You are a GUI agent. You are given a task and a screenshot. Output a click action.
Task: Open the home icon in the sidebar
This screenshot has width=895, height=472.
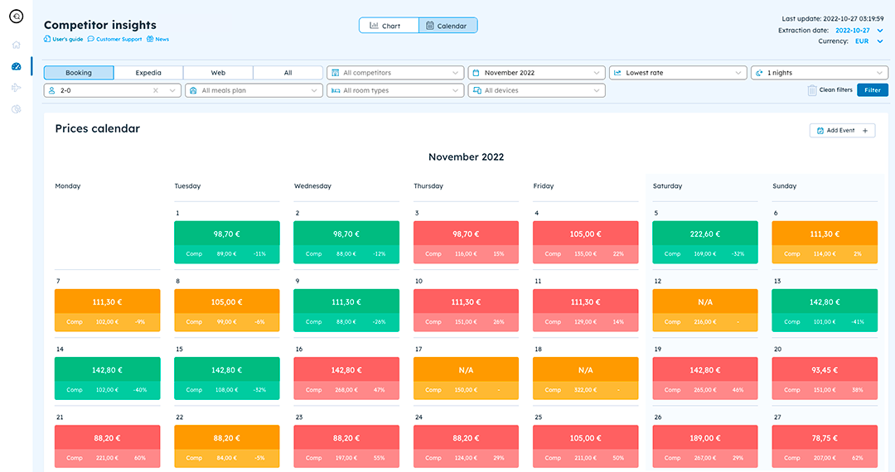coord(16,45)
